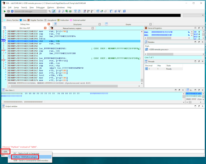Click the command line input field

click(x=107, y=151)
